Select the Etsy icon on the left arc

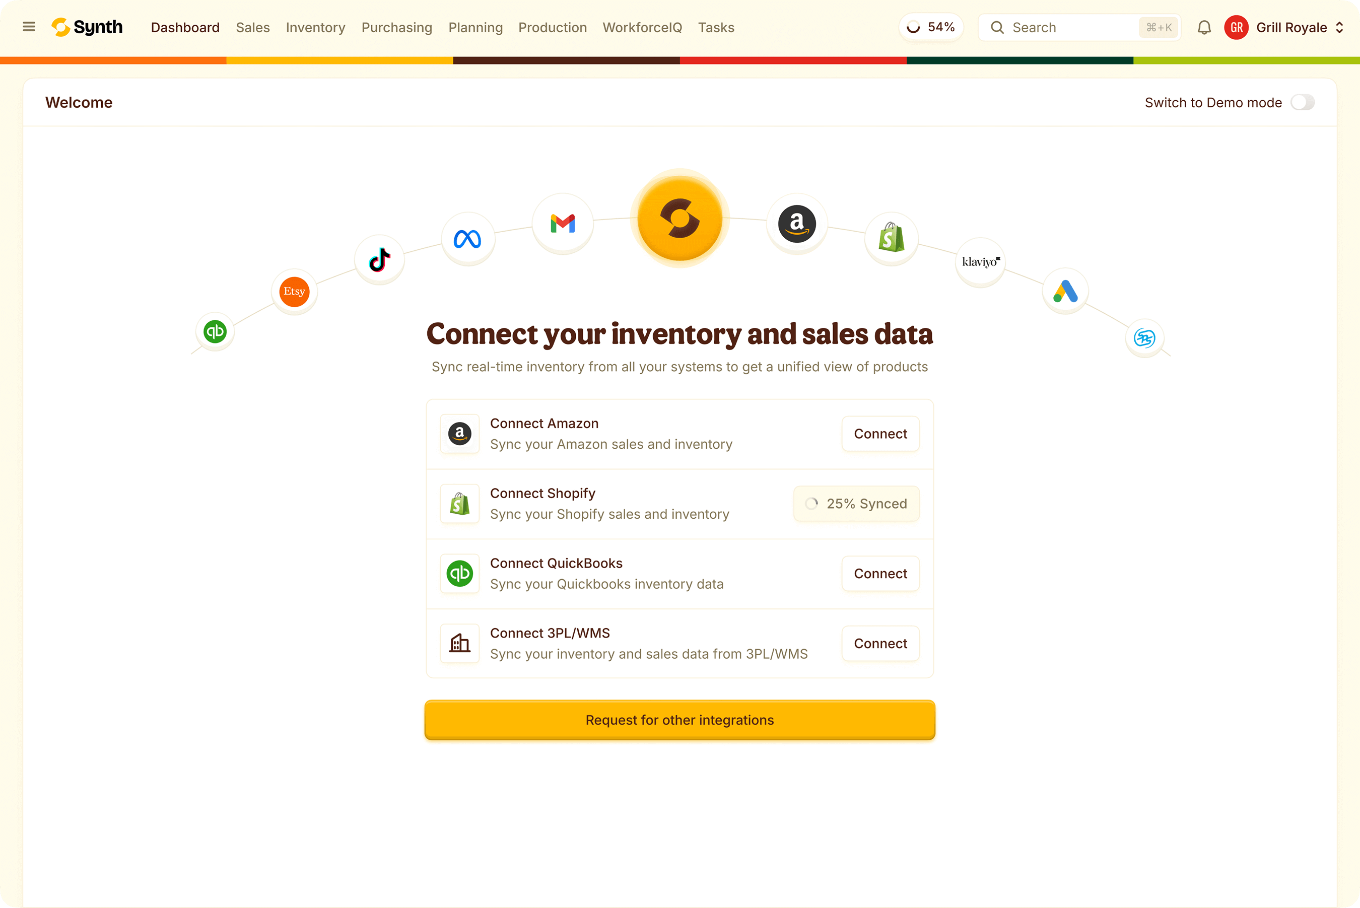pyautogui.click(x=294, y=291)
